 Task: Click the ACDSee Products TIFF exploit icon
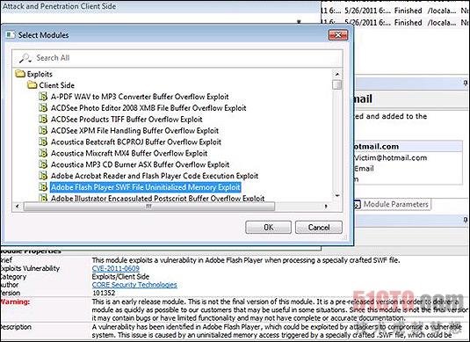point(43,119)
